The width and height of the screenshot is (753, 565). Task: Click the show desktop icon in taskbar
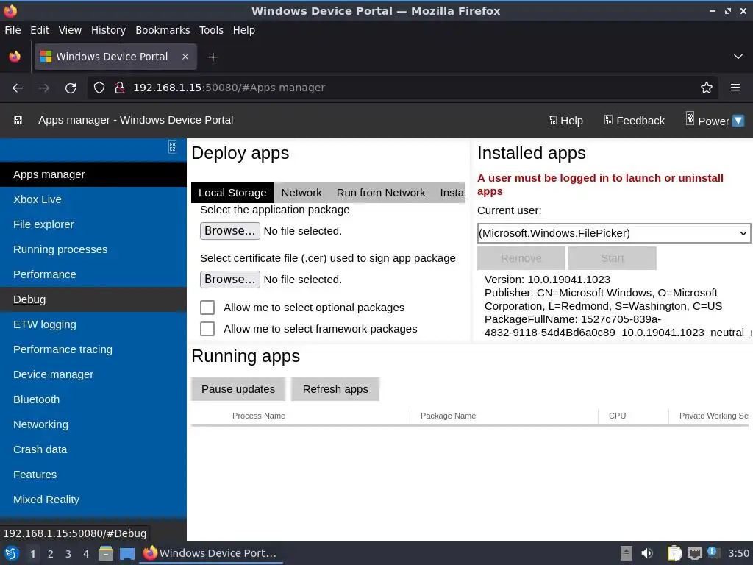coord(127,553)
